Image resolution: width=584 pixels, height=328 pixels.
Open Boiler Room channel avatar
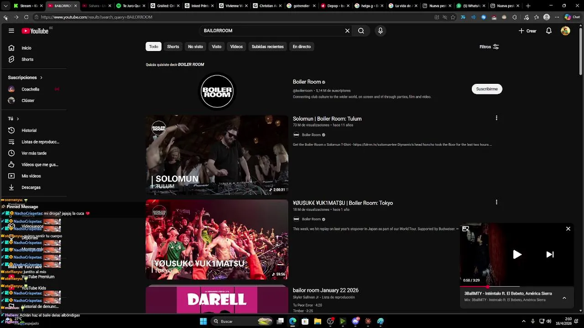click(217, 91)
